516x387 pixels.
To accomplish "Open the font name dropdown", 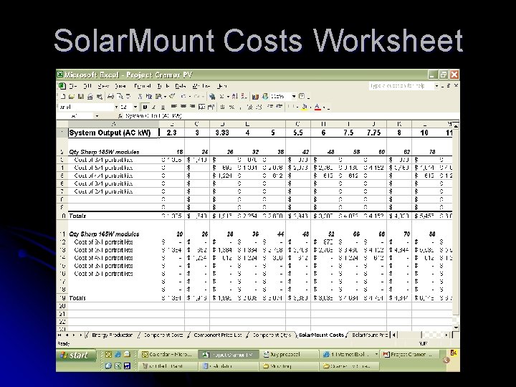I will pyautogui.click(x=117, y=107).
